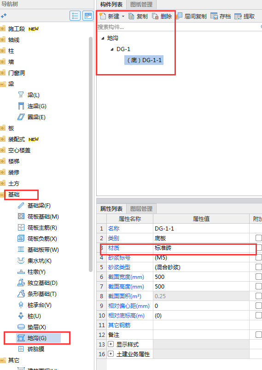Select the 桩(U) pile icon

click(21, 316)
